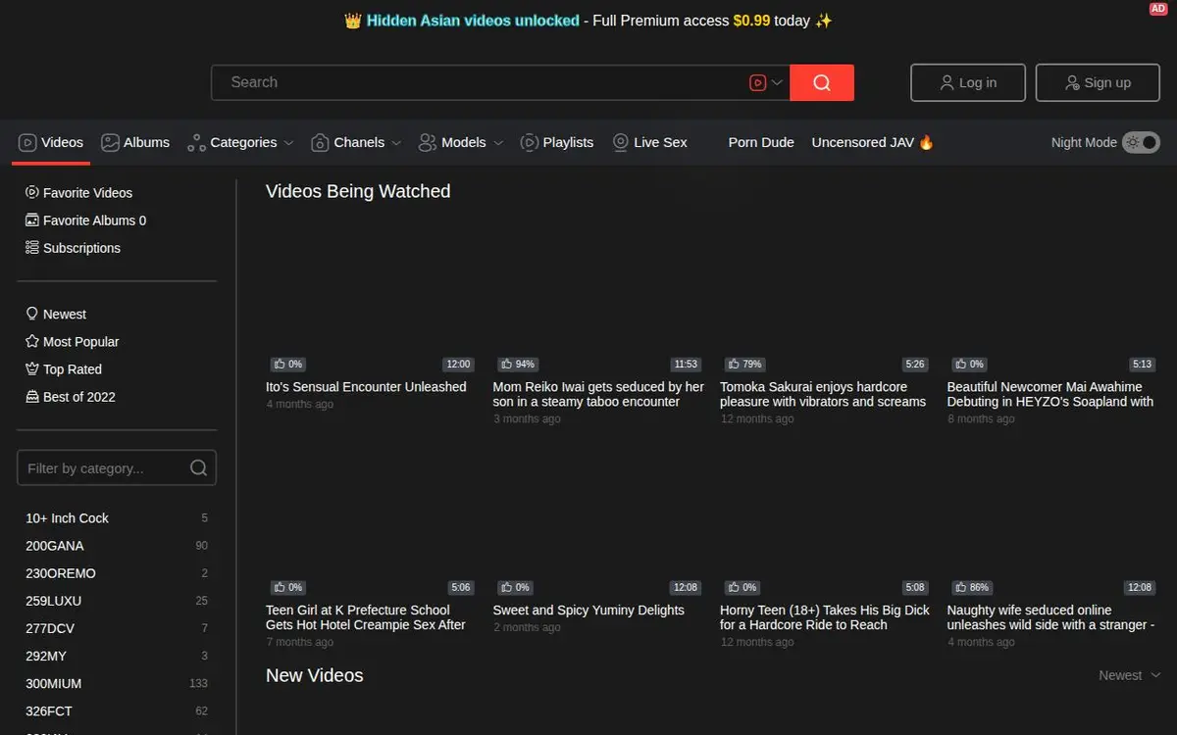
Task: Click the Subscriptions list icon
Action: [x=32, y=248]
